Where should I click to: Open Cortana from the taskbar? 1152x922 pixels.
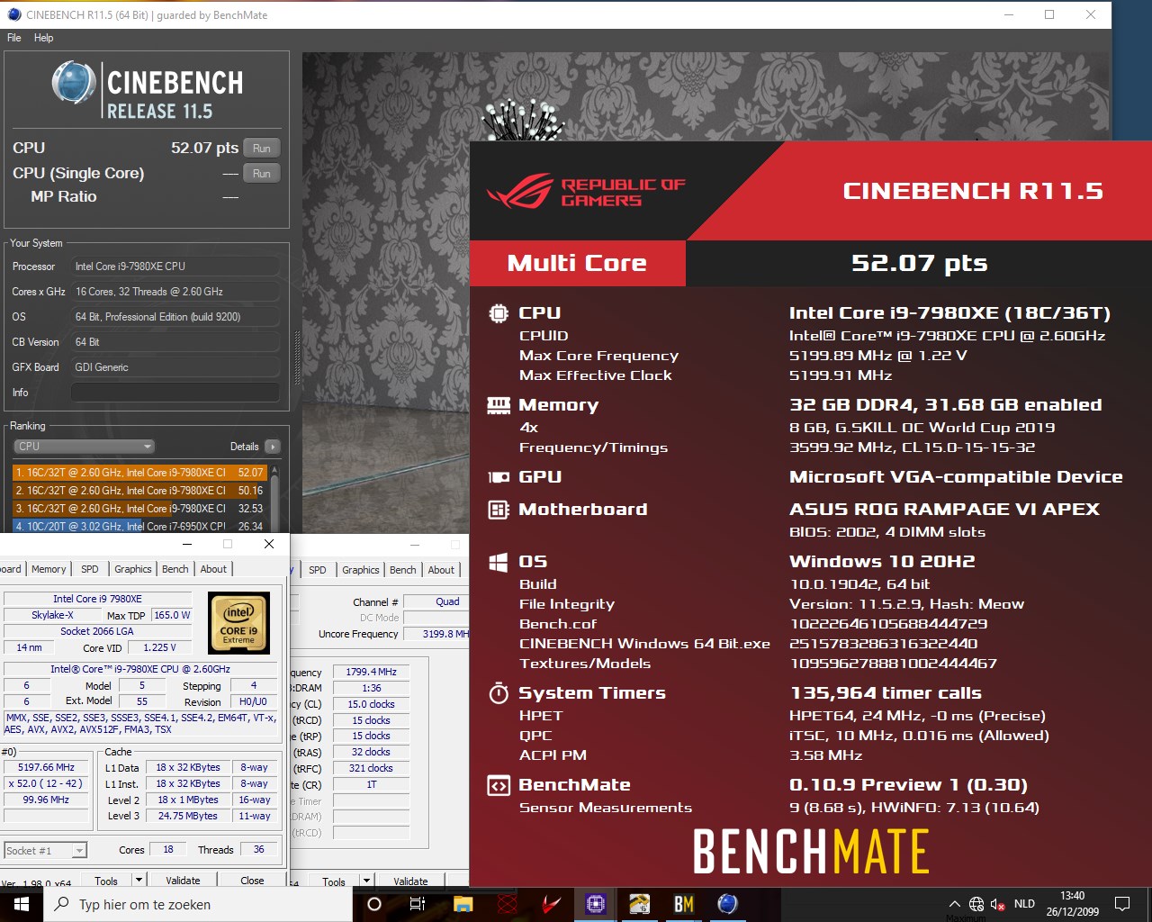[x=374, y=904]
